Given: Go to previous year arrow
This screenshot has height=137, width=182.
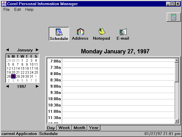Looking at the screenshot, I should click(7, 86).
